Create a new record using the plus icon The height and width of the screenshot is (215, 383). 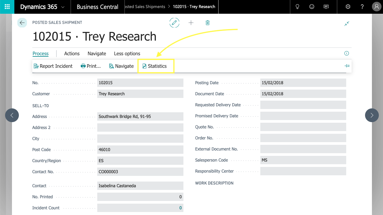coord(191,22)
